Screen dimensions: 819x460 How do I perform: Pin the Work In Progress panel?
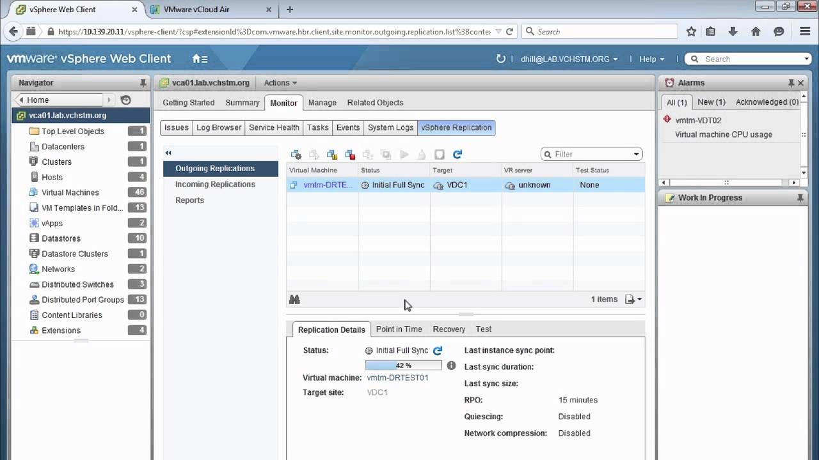(800, 198)
